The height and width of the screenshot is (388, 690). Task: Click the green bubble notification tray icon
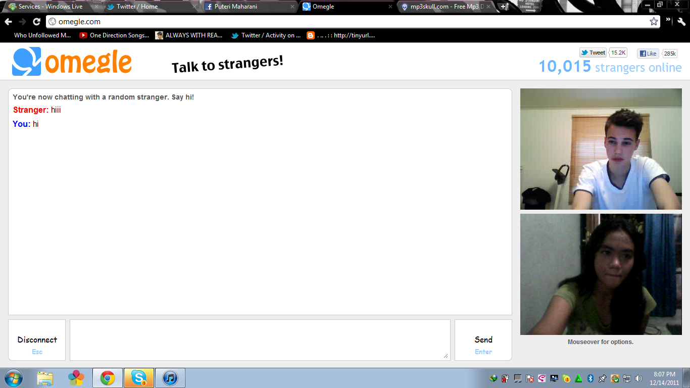pyautogui.click(x=566, y=378)
